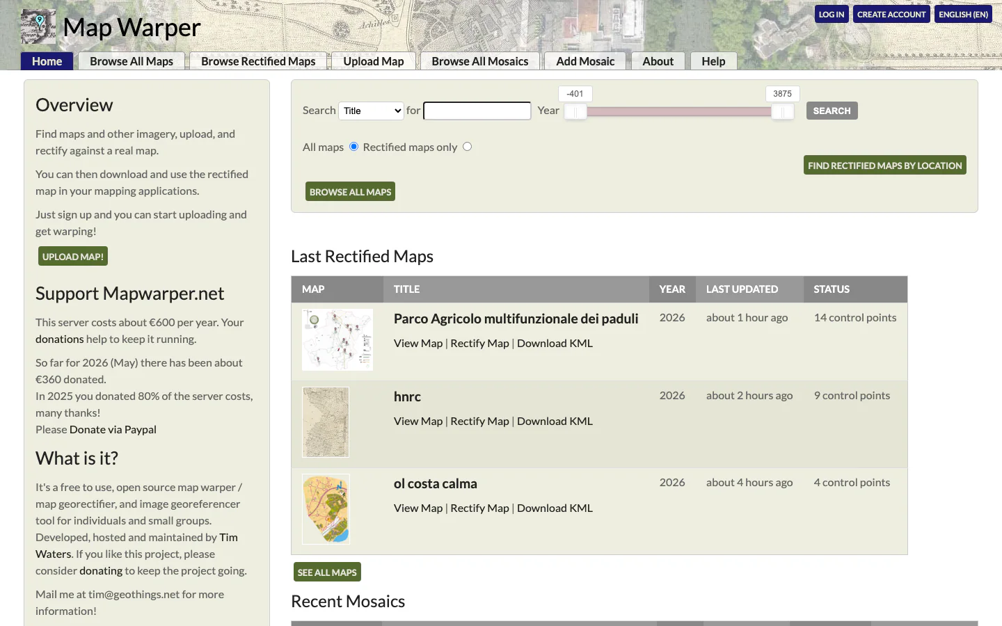
Task: Click the Create Account button
Action: pos(891,14)
